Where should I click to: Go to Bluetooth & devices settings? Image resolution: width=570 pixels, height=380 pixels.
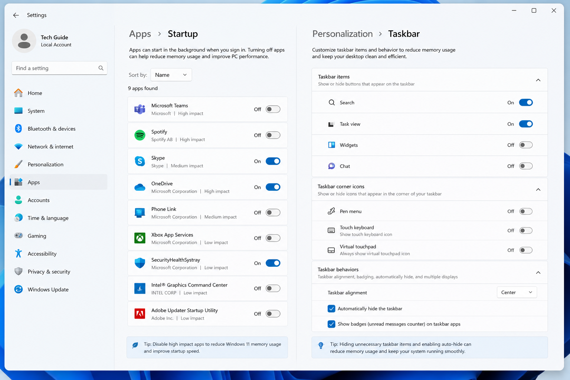[59, 129]
